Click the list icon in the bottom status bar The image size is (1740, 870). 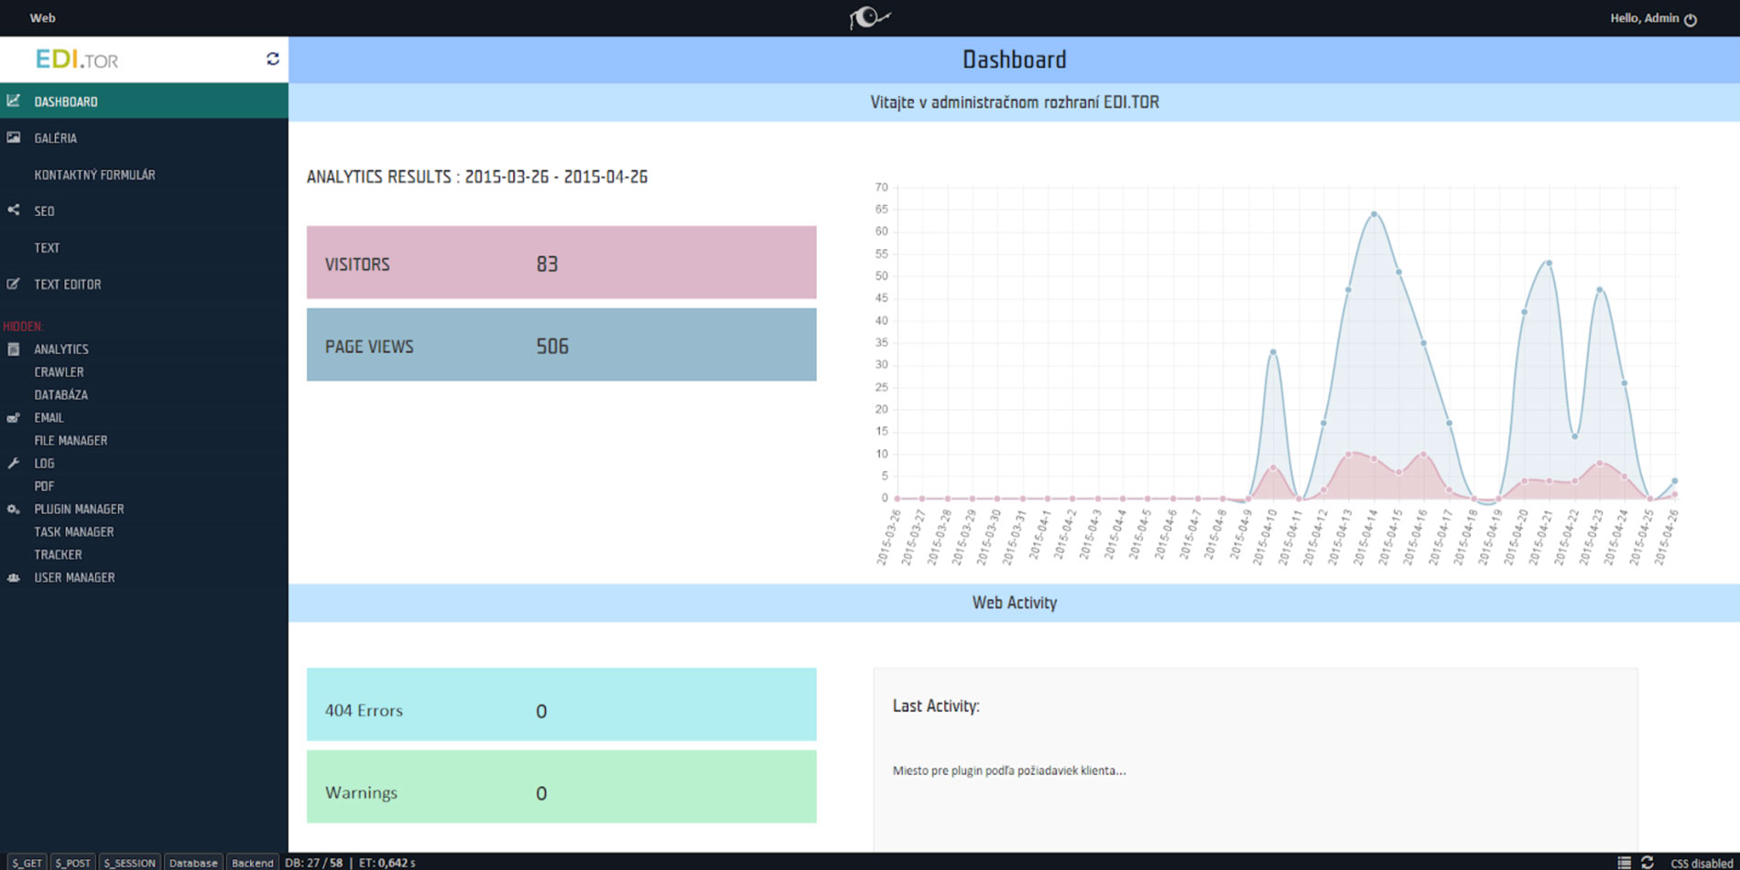(x=1624, y=863)
